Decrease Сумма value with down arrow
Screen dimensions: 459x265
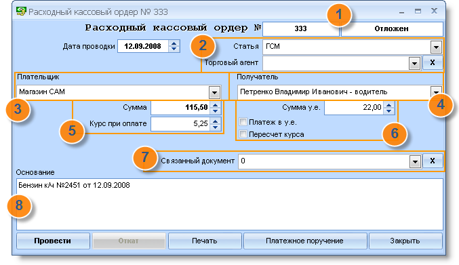tap(216, 111)
